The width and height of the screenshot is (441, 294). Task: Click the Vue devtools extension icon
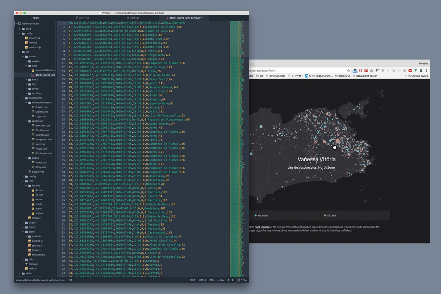click(415, 70)
